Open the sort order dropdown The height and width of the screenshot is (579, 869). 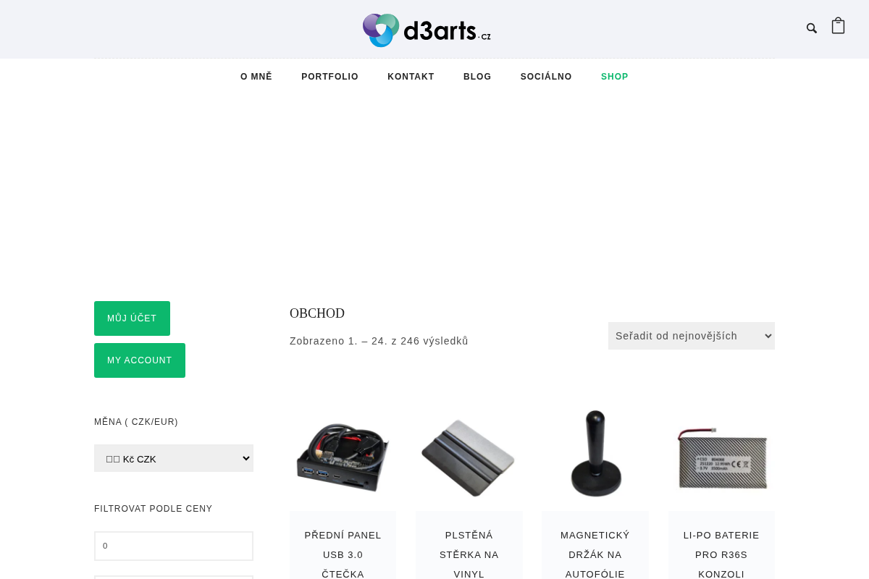[x=692, y=336]
